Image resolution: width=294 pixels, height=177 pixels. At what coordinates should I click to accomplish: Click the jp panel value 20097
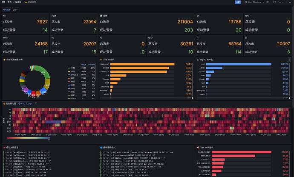click(x=283, y=44)
